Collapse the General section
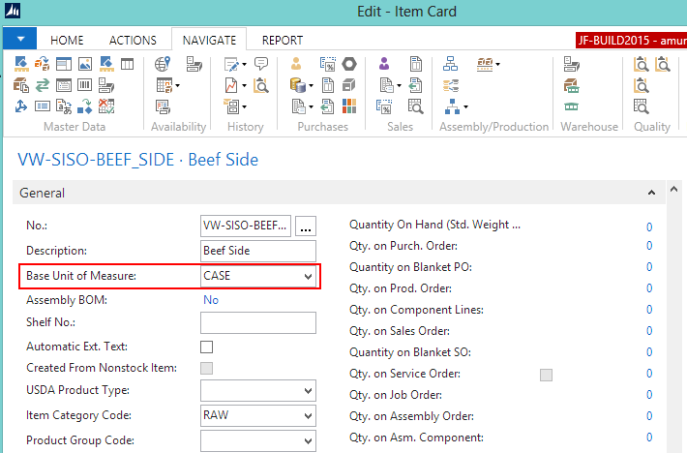 [x=651, y=193]
